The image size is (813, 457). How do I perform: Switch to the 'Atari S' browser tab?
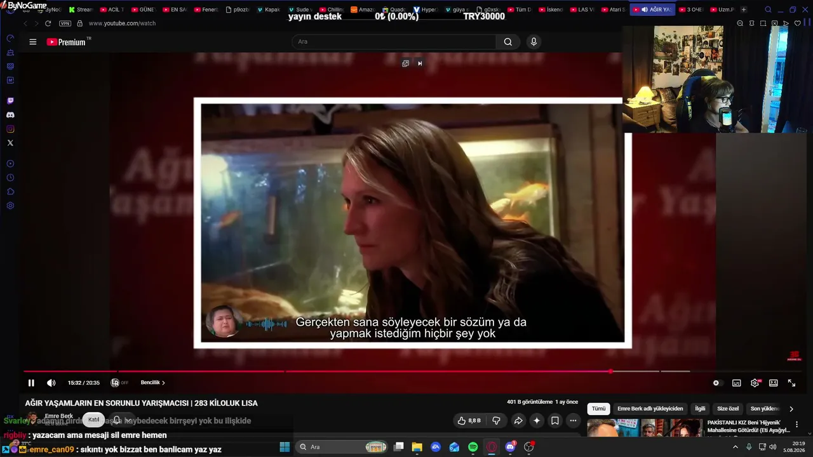(613, 10)
